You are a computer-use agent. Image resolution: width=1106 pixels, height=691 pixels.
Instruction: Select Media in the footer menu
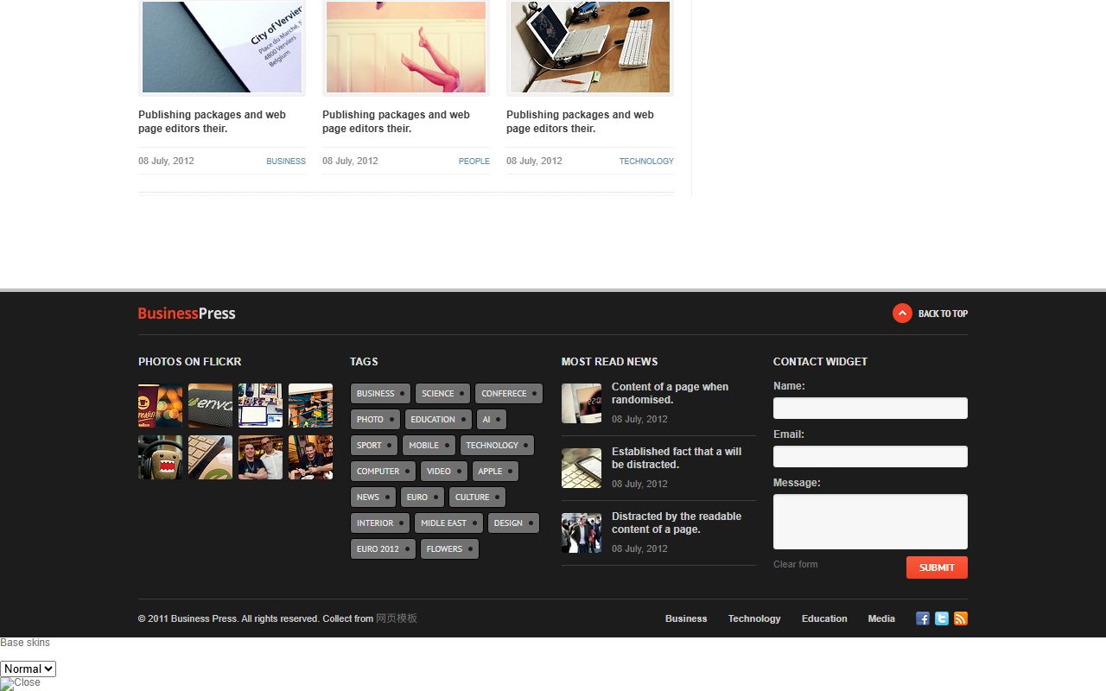pos(881,618)
